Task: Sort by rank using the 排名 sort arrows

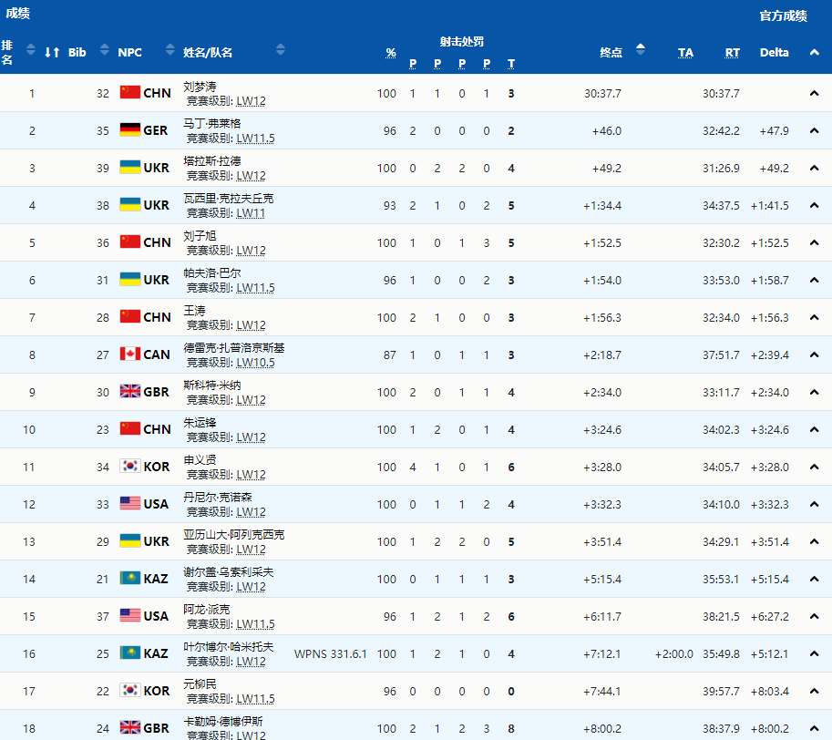Action: 31,52
